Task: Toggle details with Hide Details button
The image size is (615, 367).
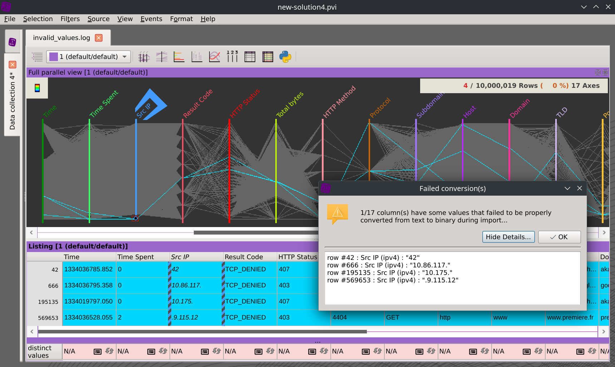Action: 508,237
